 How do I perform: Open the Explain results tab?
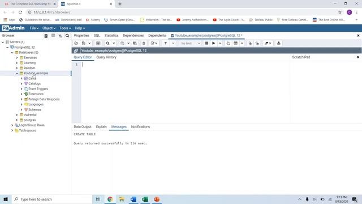(101, 127)
